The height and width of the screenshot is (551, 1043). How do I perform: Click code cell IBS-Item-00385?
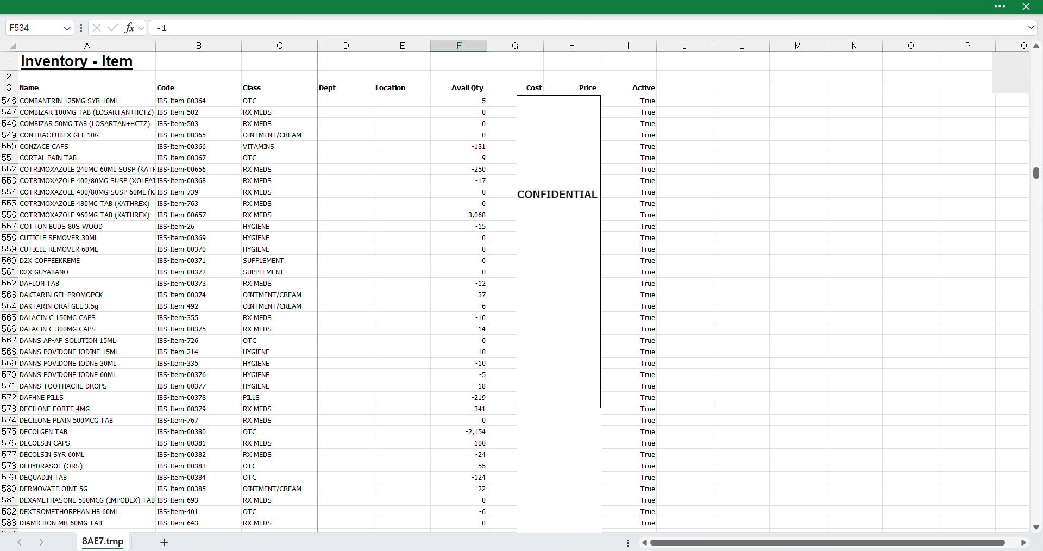[198, 489]
